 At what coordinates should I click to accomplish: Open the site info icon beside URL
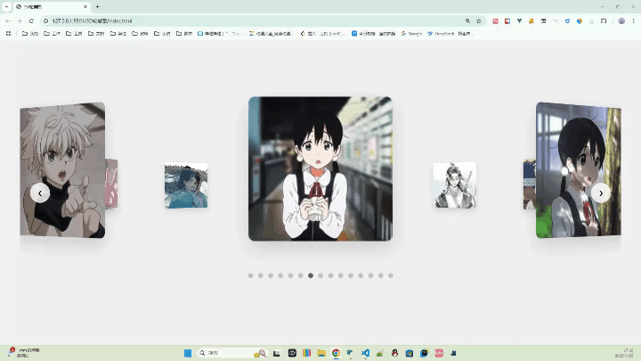pyautogui.click(x=45, y=21)
